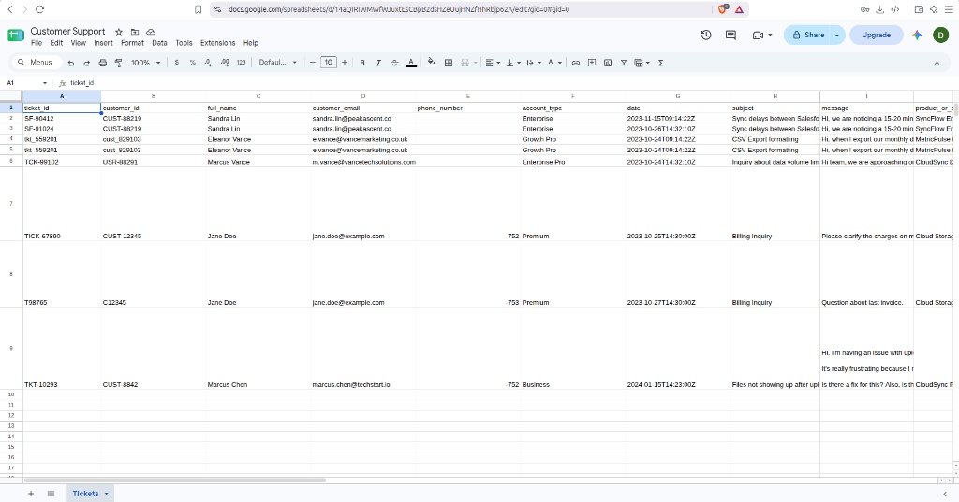Open the font family dropdown
The width and height of the screenshot is (959, 502).
point(277,63)
